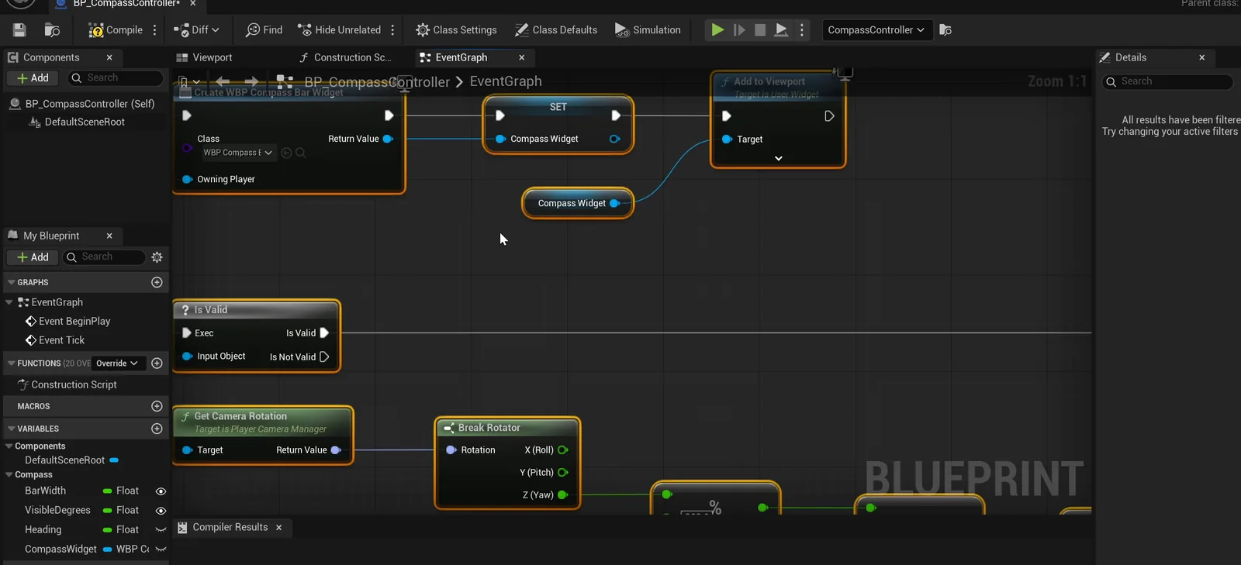Open Class Defaults
Screen dimensions: 1241x565
click(x=555, y=30)
